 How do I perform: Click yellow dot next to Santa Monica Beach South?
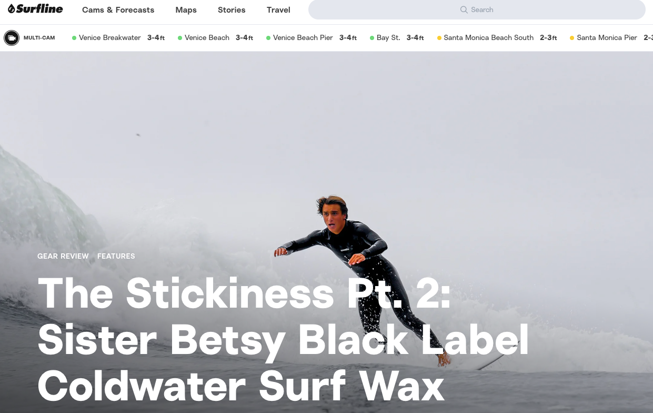click(x=439, y=38)
